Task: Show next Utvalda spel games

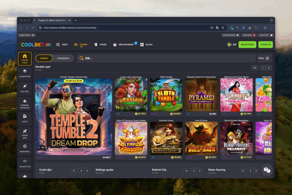Action: pyautogui.click(x=269, y=68)
